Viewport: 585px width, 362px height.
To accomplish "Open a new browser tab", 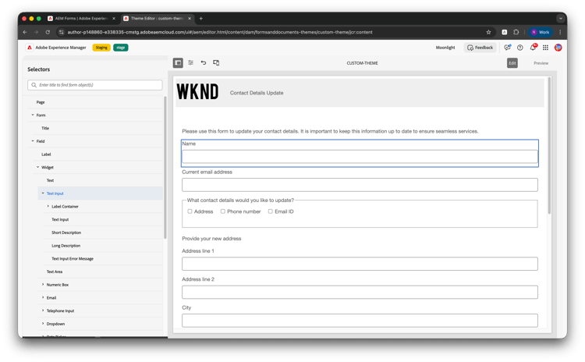I will click(x=200, y=18).
